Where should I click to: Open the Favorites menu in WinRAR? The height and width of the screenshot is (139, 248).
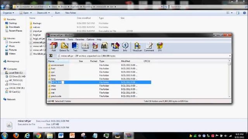pyautogui.click(x=80, y=39)
